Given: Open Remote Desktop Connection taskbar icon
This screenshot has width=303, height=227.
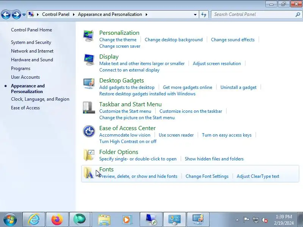Looking at the screenshot, I should pos(151,219).
